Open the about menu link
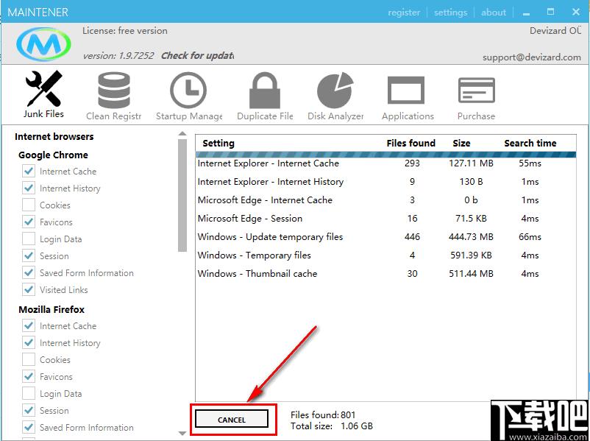 pyautogui.click(x=494, y=13)
